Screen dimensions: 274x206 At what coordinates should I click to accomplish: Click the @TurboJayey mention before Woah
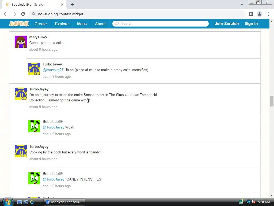click(54, 127)
